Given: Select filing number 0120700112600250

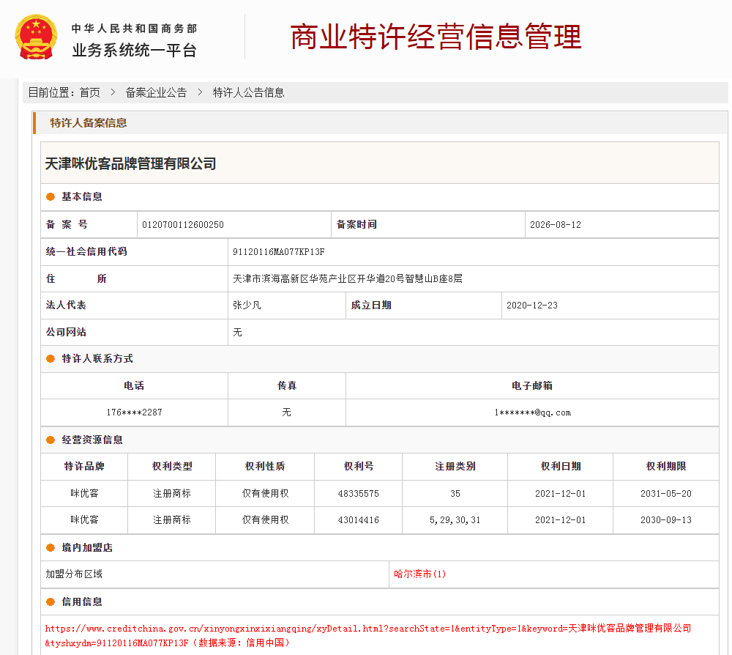Looking at the screenshot, I should point(183,225).
